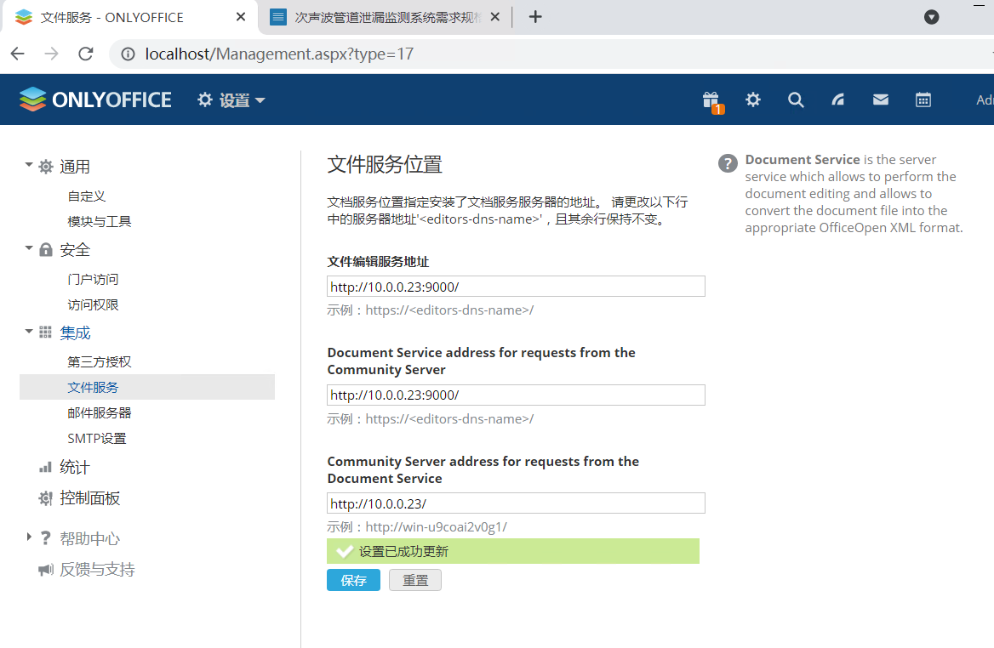Open the gift notifications icon with badge
The width and height of the screenshot is (994, 648).
coord(711,99)
